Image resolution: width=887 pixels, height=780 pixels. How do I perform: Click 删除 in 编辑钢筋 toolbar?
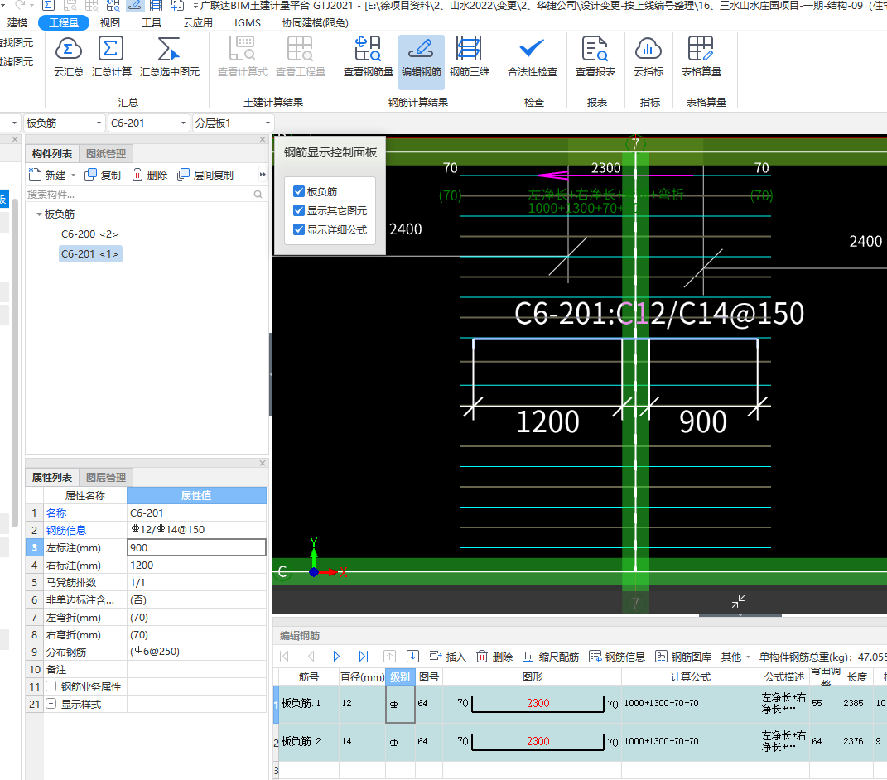(494, 656)
